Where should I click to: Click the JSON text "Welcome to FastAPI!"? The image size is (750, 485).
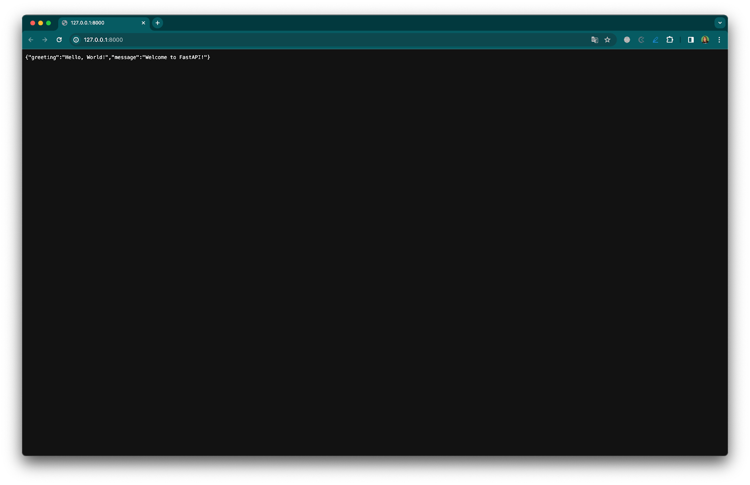point(174,57)
